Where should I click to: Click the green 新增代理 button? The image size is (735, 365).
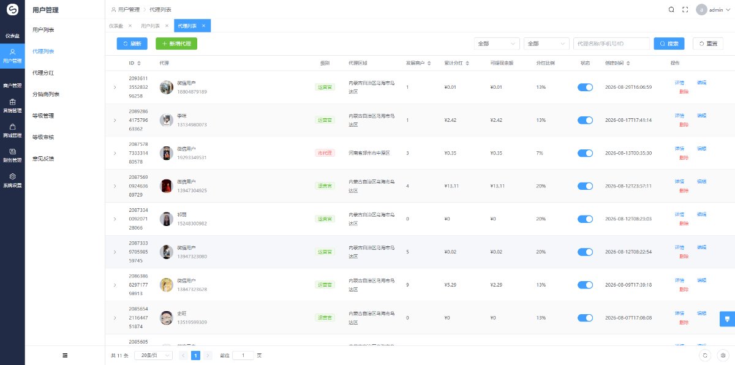coord(176,43)
